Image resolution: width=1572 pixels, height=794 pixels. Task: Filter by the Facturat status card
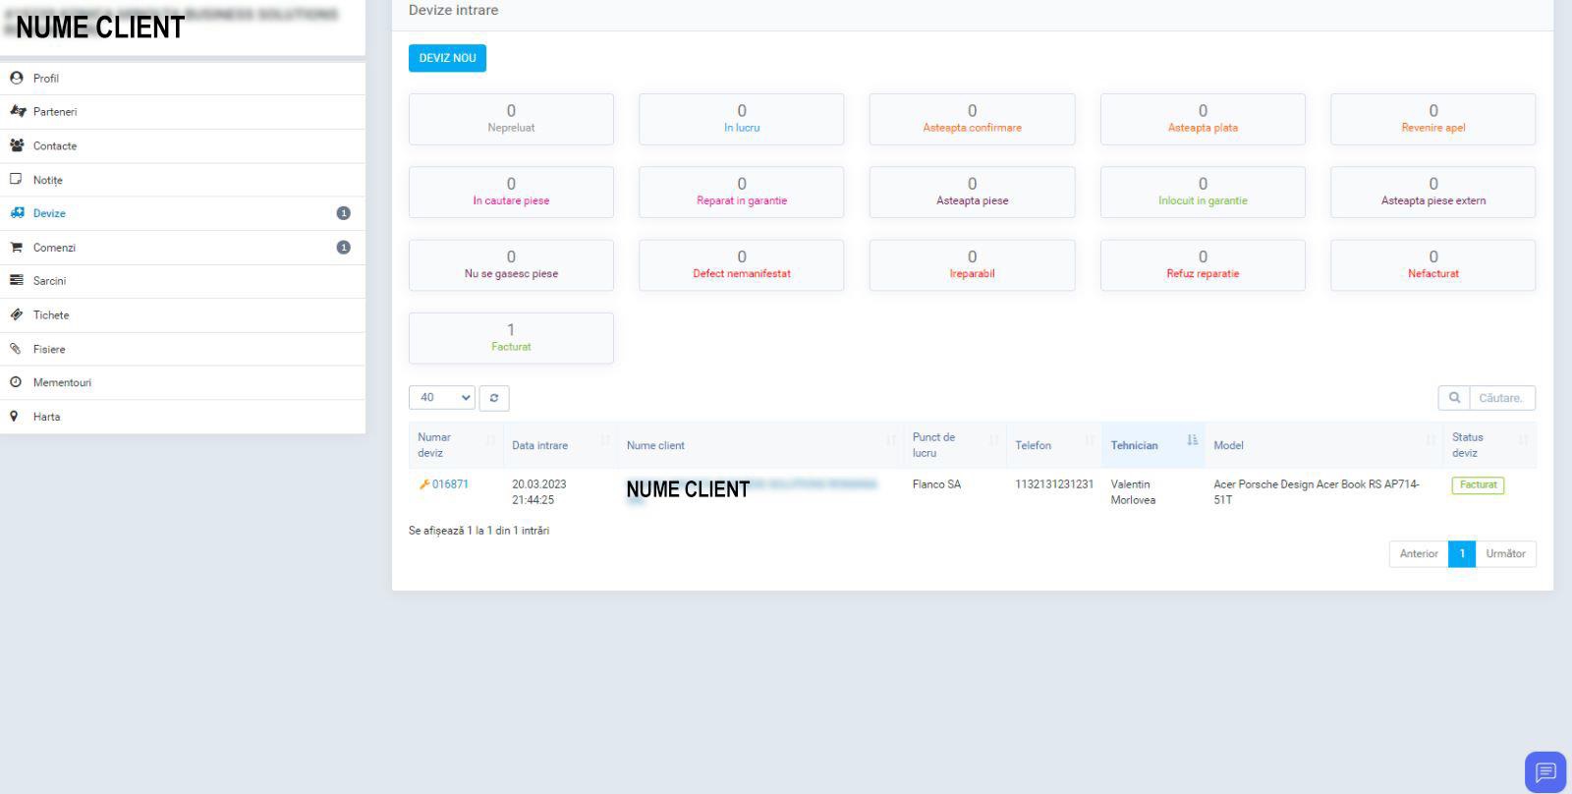(511, 338)
